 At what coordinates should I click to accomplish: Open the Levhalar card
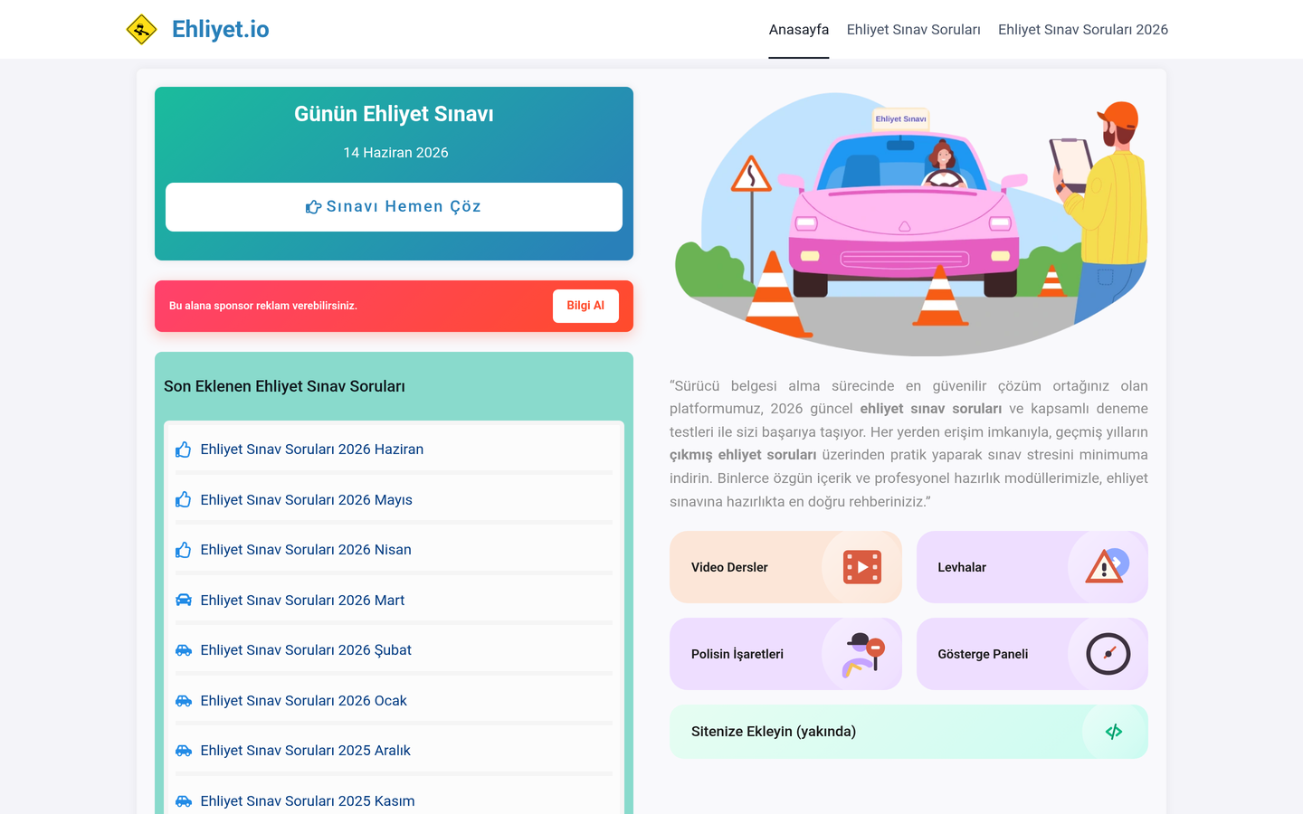click(1032, 567)
